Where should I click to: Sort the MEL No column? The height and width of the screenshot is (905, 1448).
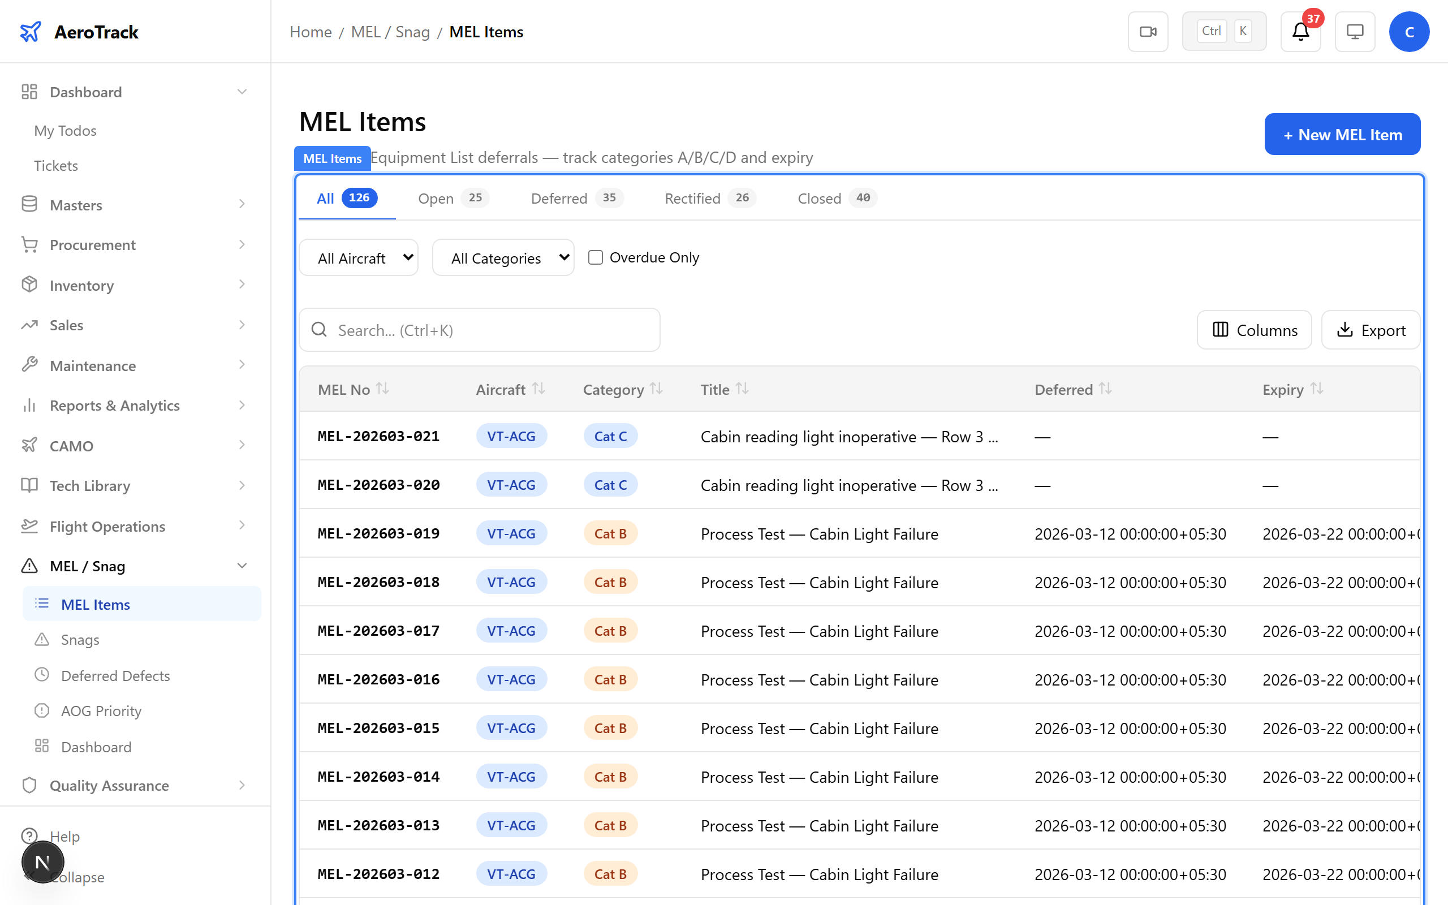(x=383, y=389)
